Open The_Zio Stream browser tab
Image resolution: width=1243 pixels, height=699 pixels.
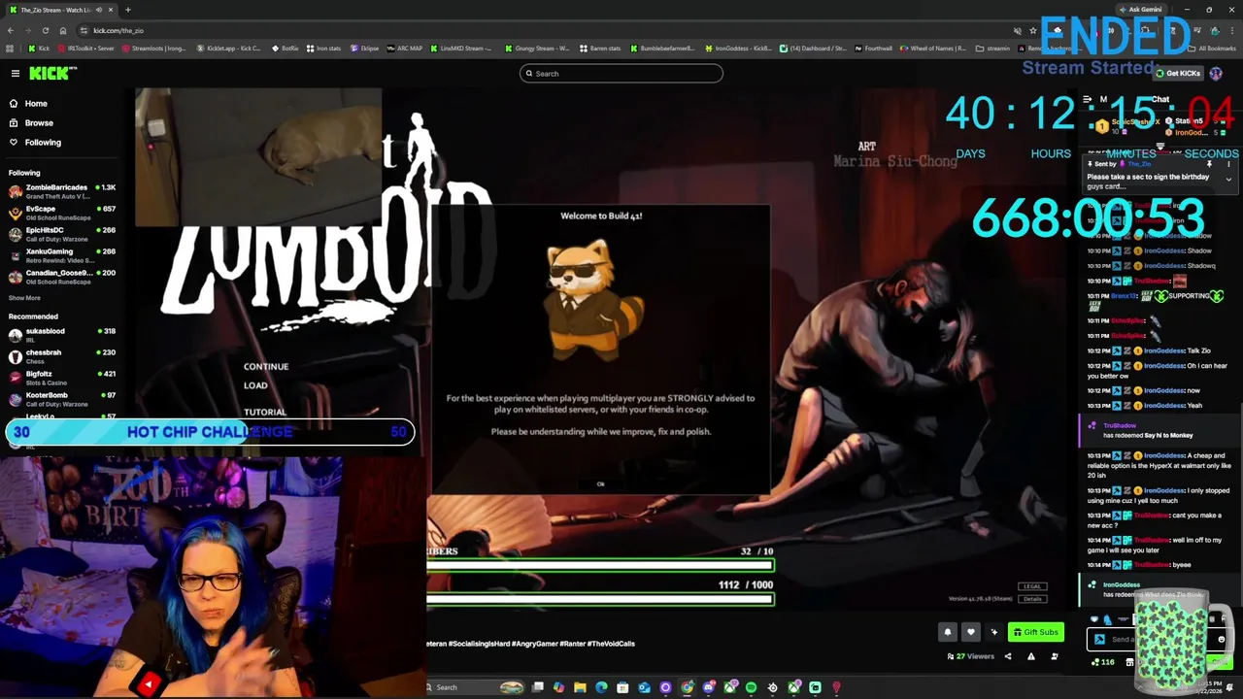click(x=60, y=10)
